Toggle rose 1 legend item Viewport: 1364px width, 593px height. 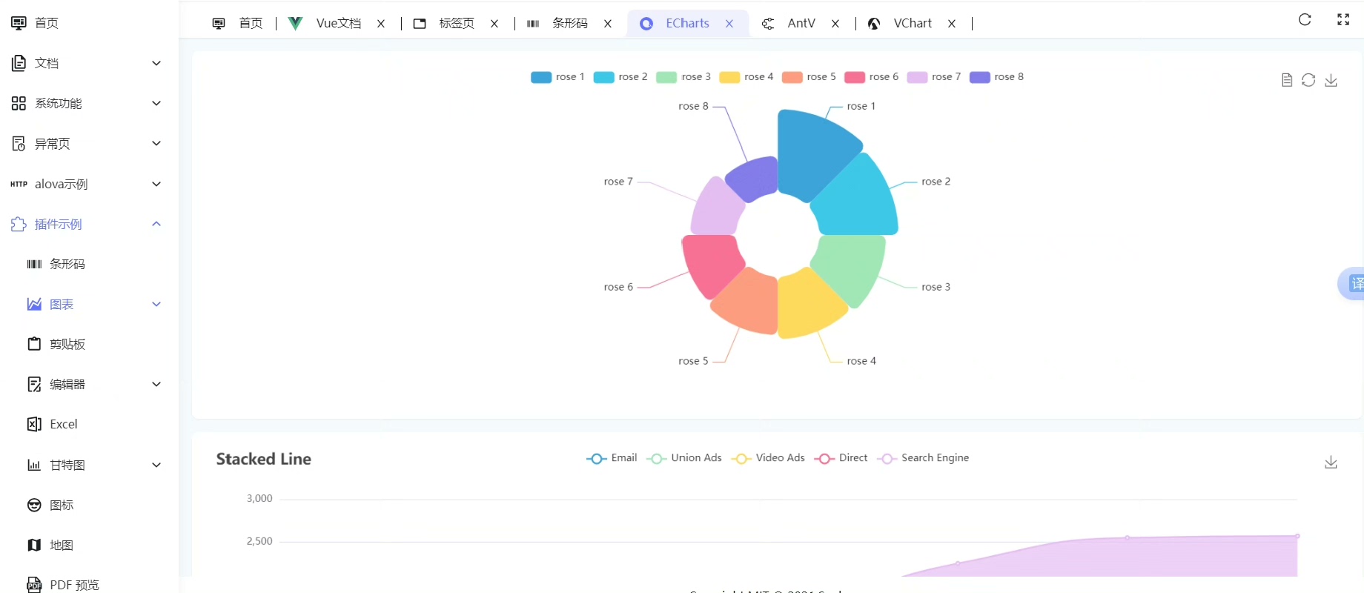click(557, 77)
